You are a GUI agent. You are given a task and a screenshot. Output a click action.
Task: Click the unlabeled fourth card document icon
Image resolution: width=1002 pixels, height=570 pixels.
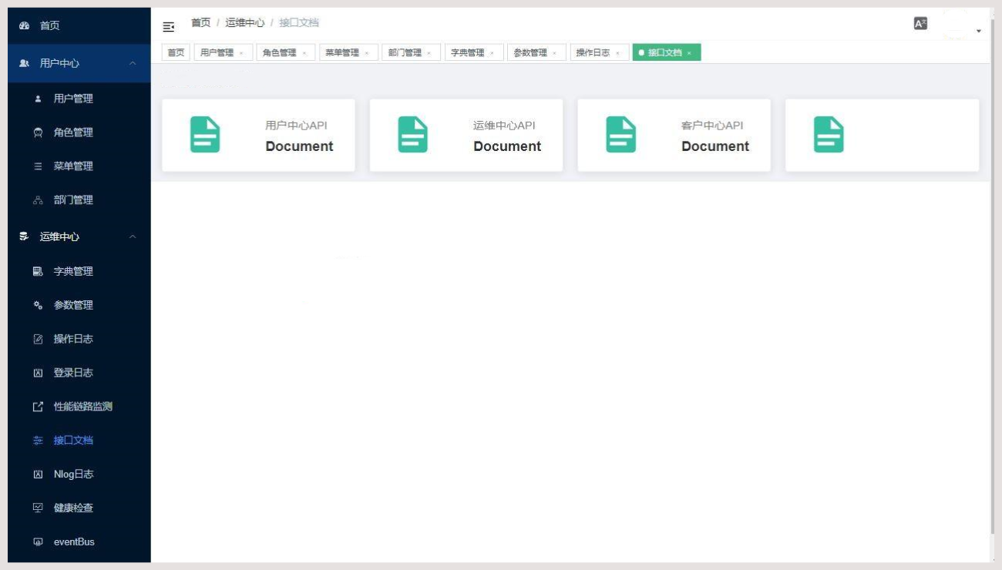pos(829,135)
